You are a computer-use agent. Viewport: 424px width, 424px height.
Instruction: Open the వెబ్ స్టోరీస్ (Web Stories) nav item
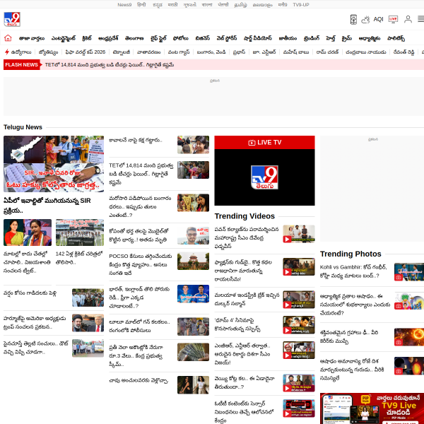[227, 38]
